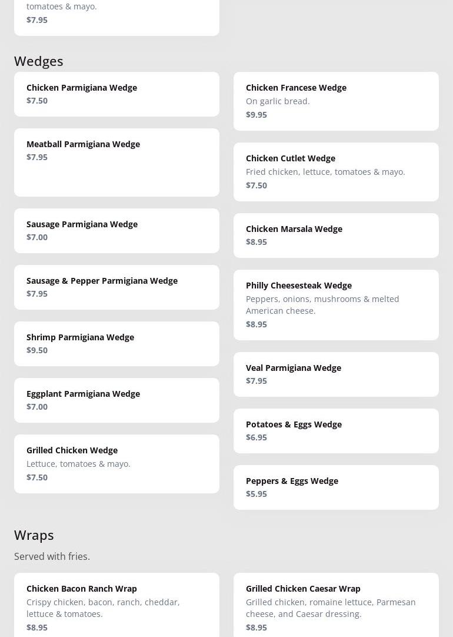
Task: Choose the Meatball Parmigiana Wedge
Action: (116, 162)
